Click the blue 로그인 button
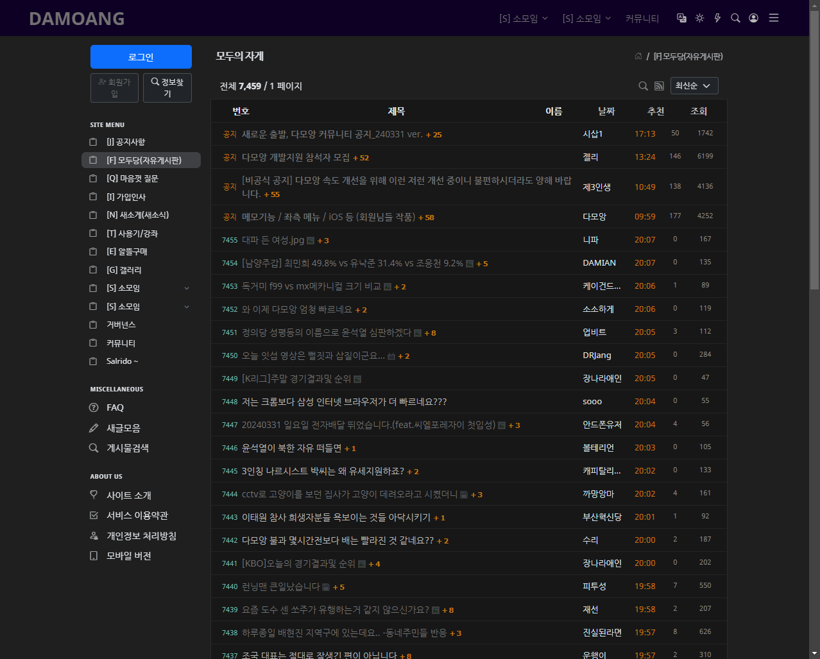Viewport: 820px width, 659px height. (141, 57)
